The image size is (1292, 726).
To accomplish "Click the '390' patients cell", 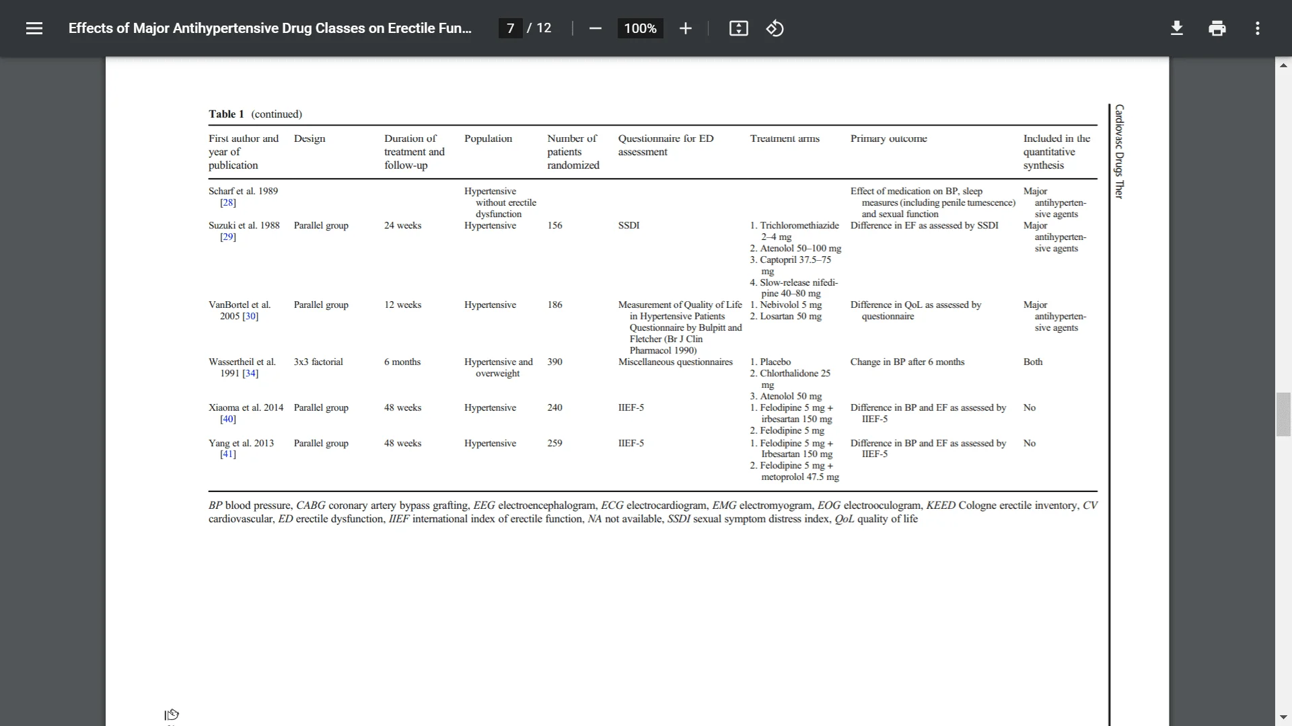I will click(554, 362).
